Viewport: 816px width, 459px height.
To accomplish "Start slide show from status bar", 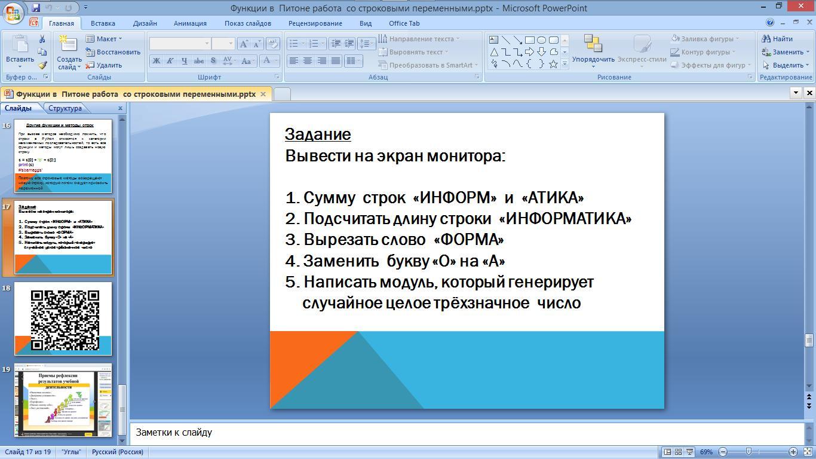I will pyautogui.click(x=689, y=452).
